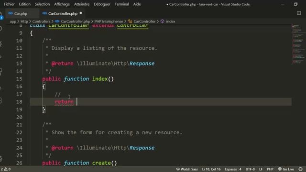Click the Watch Sass status bar button
The width and height of the screenshot is (306, 172).
187,169
